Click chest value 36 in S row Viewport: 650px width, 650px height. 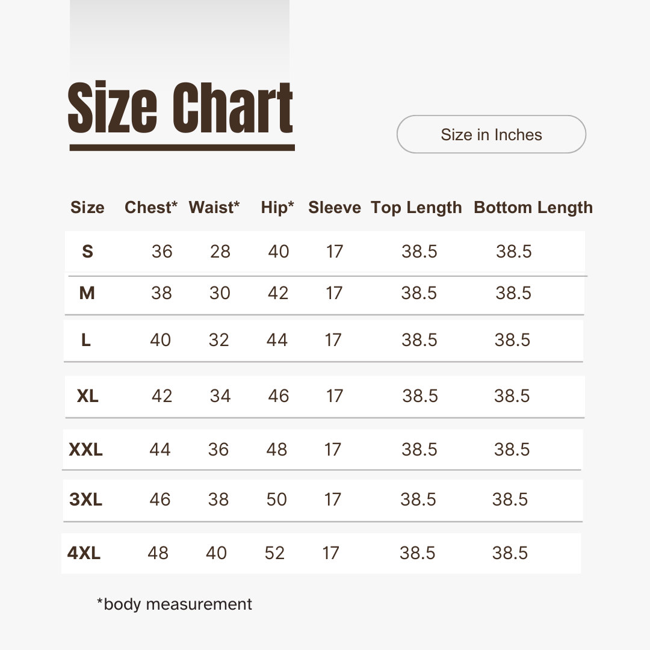[162, 252]
